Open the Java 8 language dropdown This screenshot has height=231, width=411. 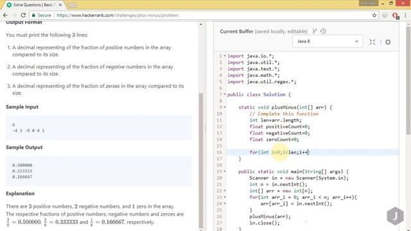click(x=328, y=41)
